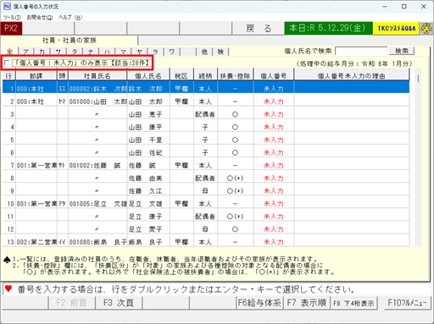Enable '個人番号:未入力' のみ表示 checkbox
The width and height of the screenshot is (434, 324).
point(7,63)
